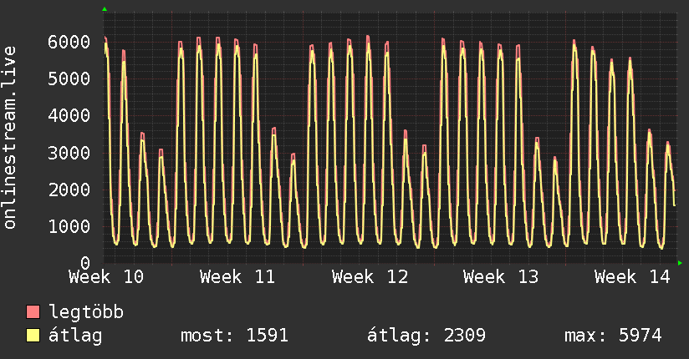Click the 'max: 5974' statistic
The image size is (689, 359).
[613, 336]
